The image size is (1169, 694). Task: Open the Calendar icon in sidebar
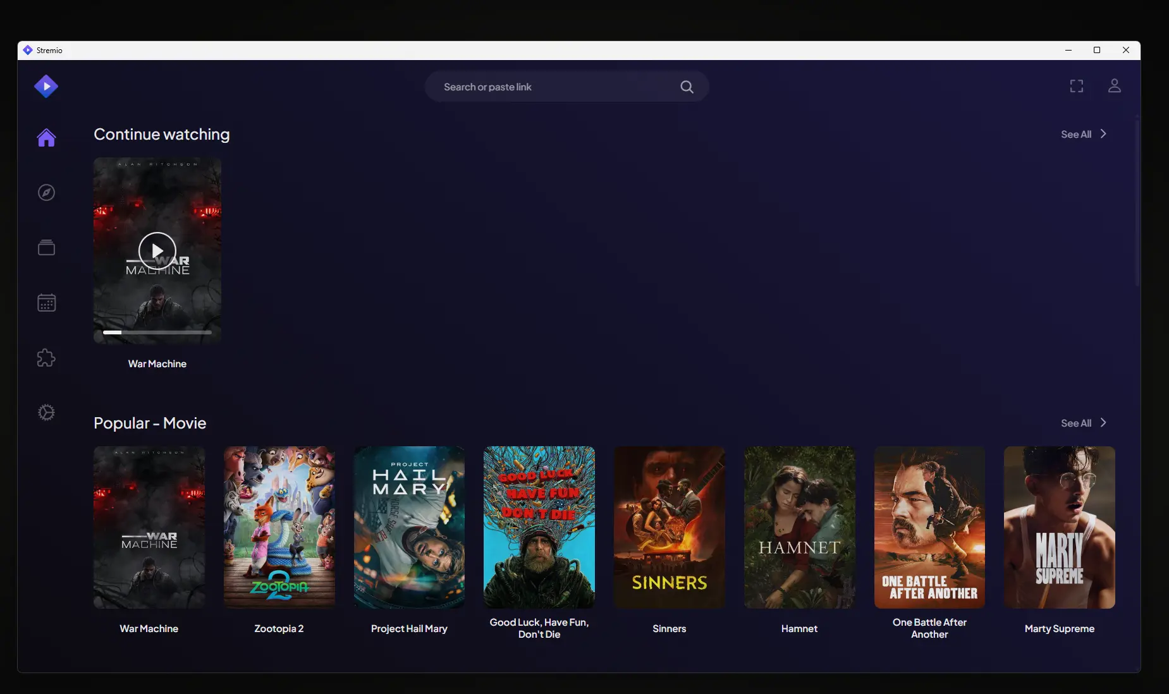(46, 303)
